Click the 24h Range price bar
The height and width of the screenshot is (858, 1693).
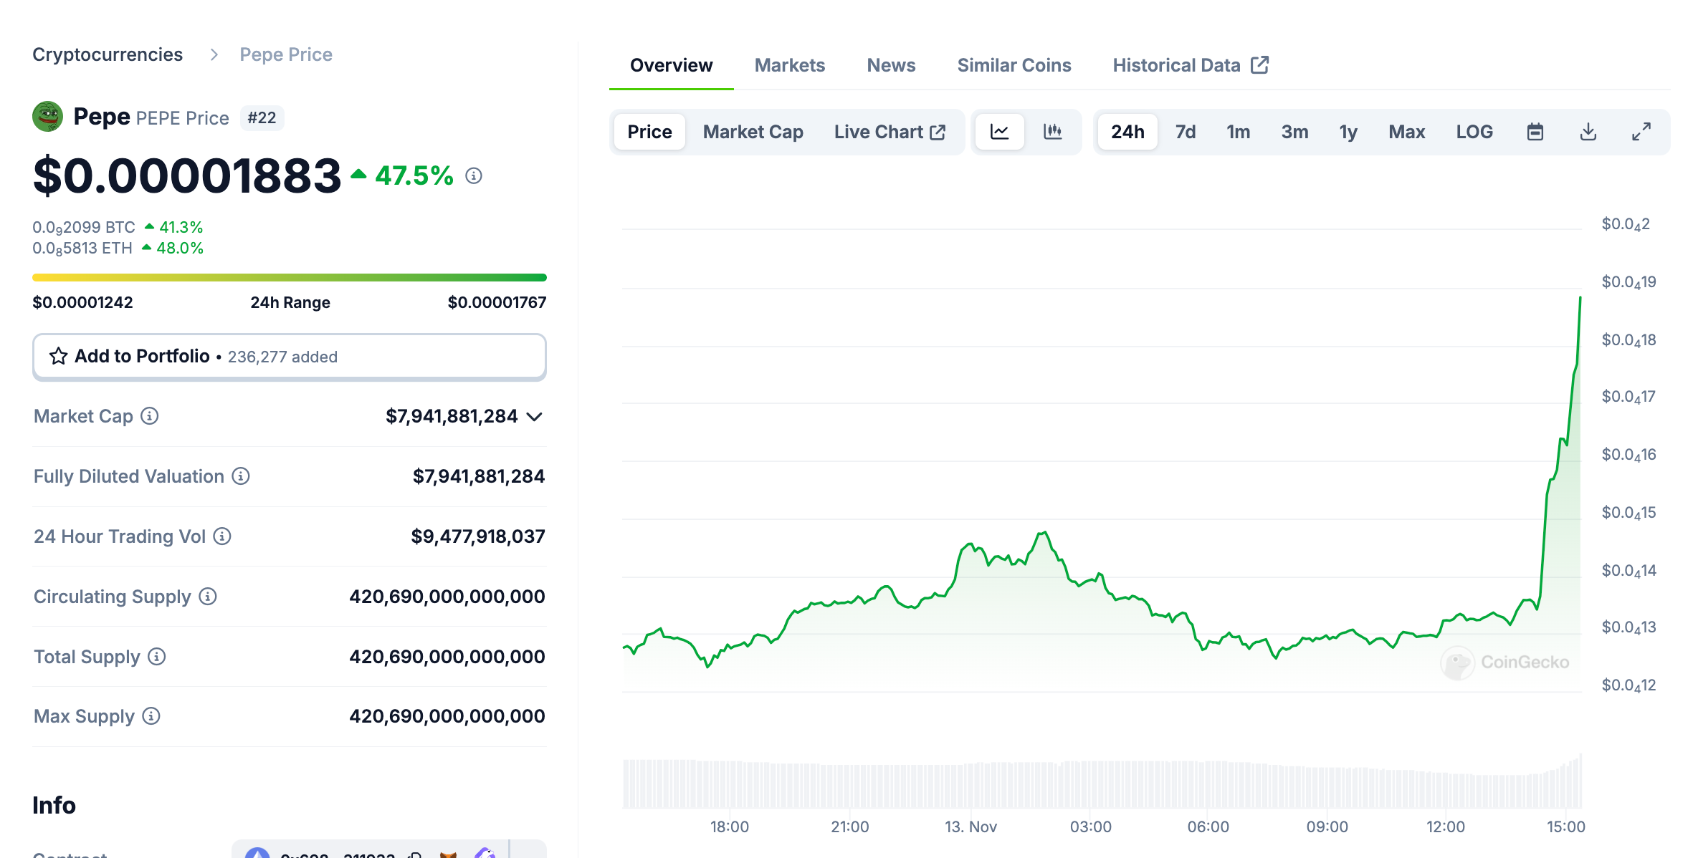pos(290,277)
